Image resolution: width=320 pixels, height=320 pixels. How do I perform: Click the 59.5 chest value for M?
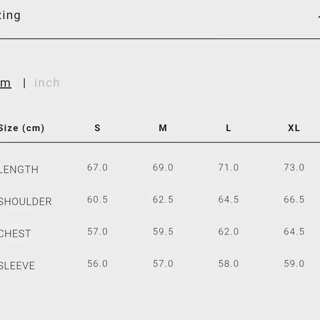[x=163, y=231]
